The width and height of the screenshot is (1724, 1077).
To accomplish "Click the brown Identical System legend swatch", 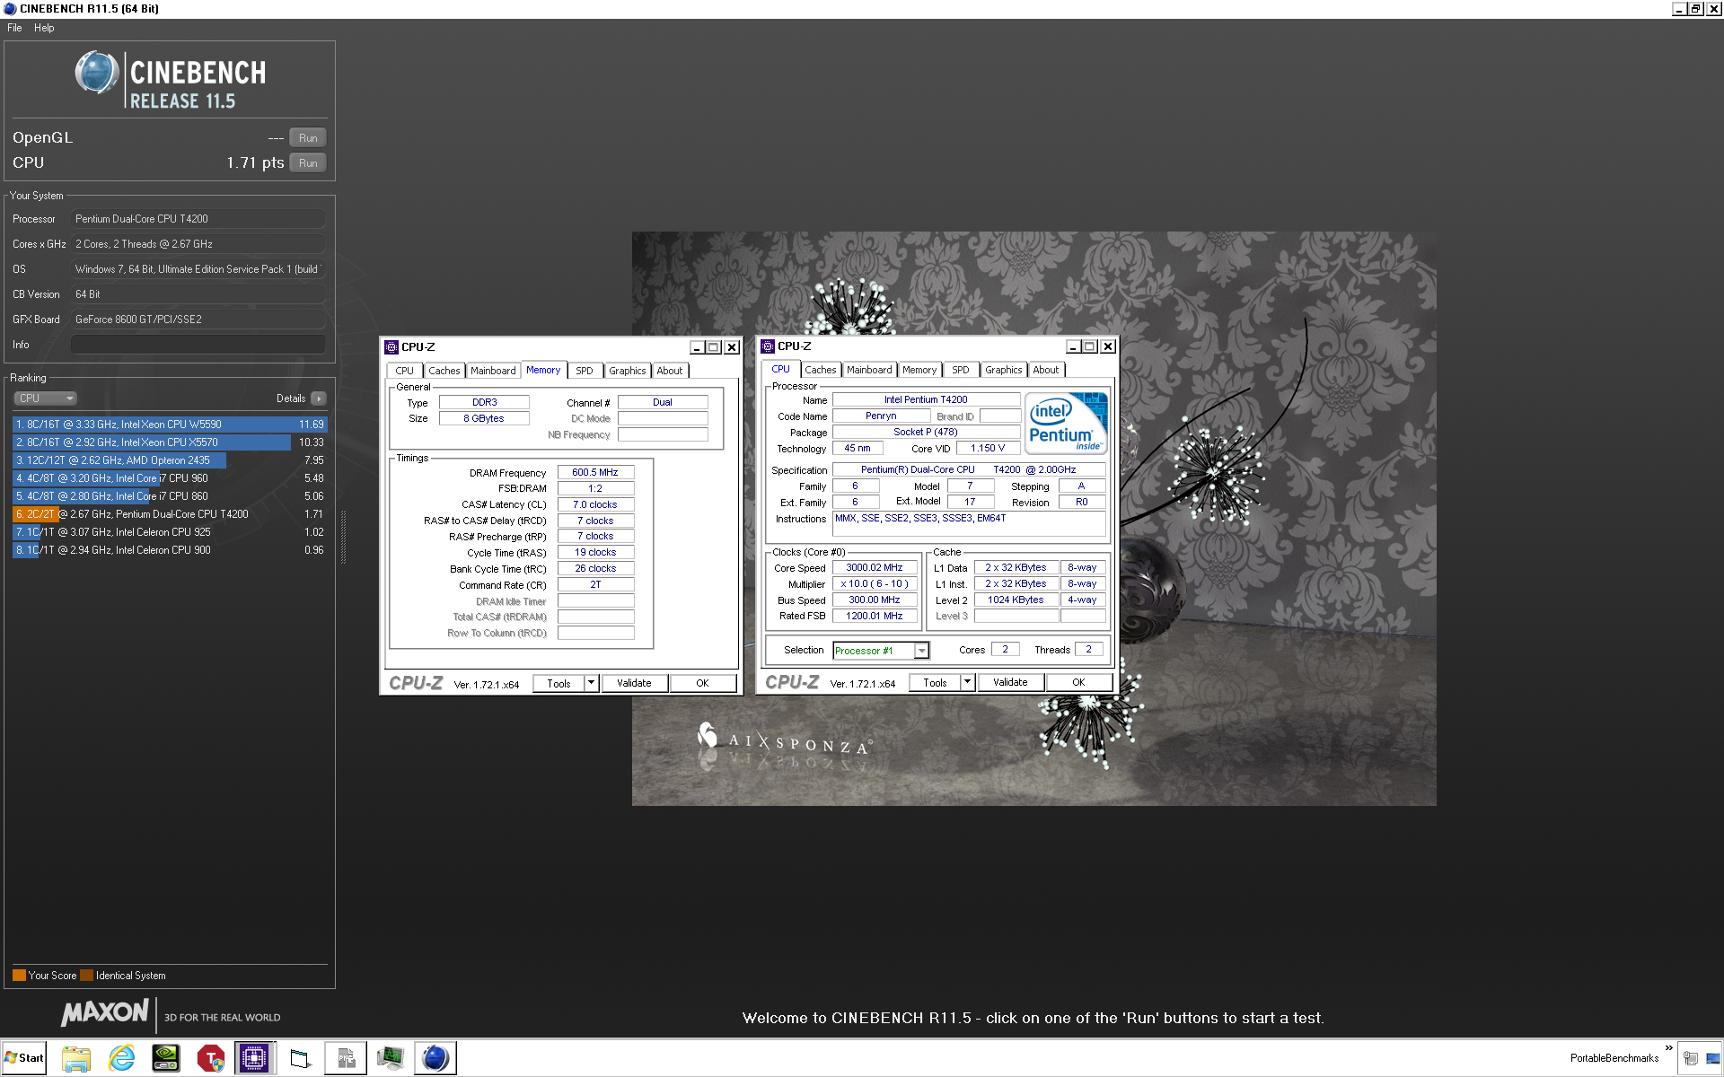I will 86,976.
